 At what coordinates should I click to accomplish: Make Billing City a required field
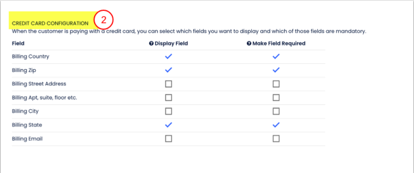tap(276, 111)
